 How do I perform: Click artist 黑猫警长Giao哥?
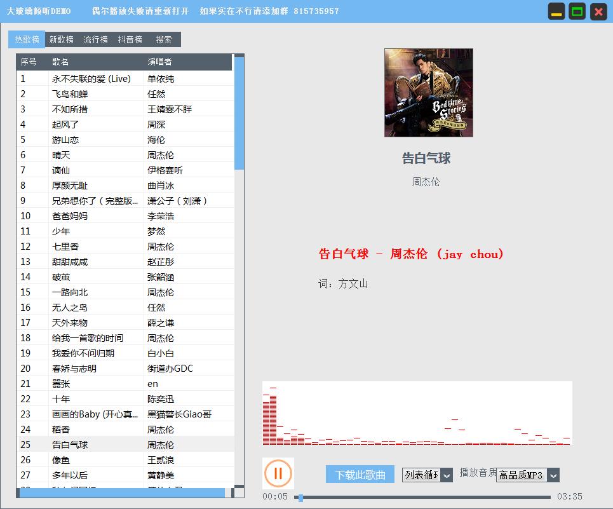coord(179,414)
